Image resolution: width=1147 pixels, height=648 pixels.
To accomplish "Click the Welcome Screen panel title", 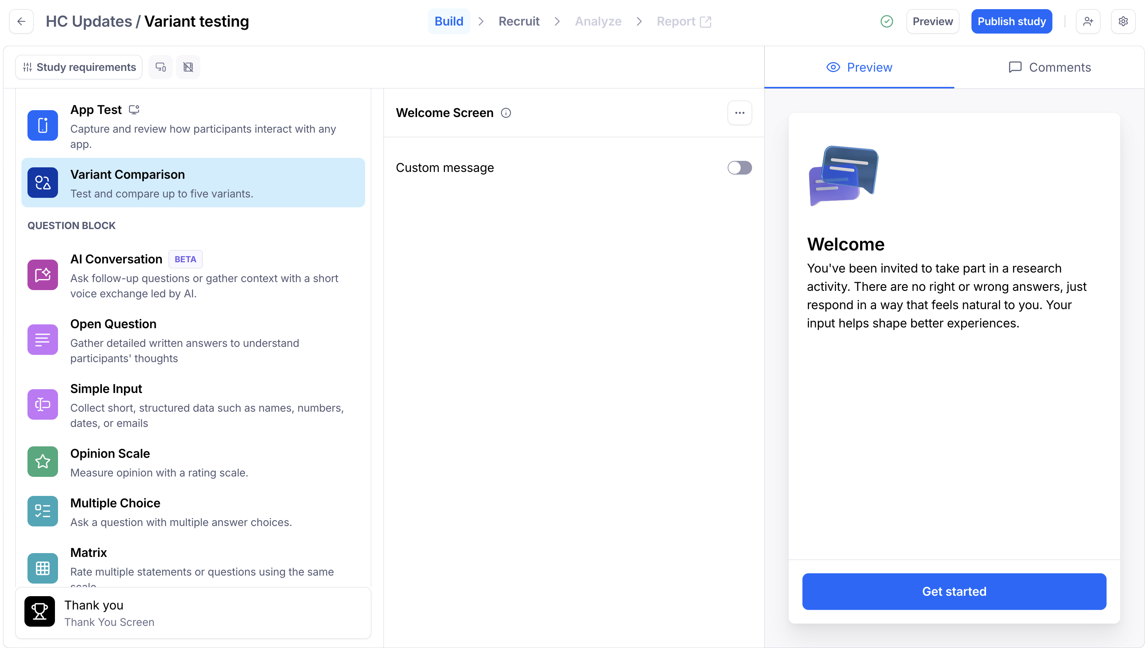I will tap(445, 113).
